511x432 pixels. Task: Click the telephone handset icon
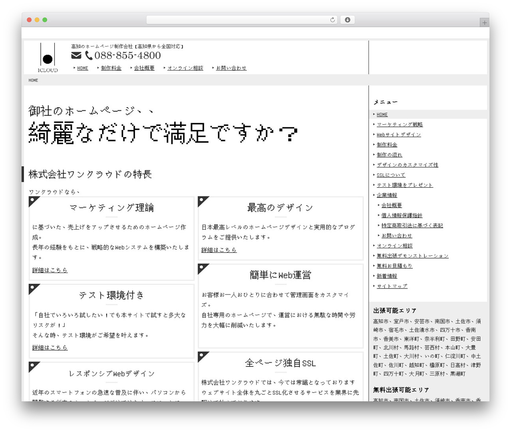[x=89, y=55]
